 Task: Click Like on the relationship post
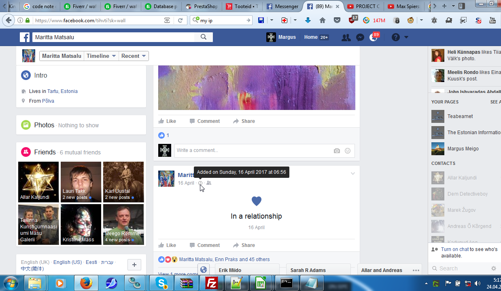tap(167, 245)
